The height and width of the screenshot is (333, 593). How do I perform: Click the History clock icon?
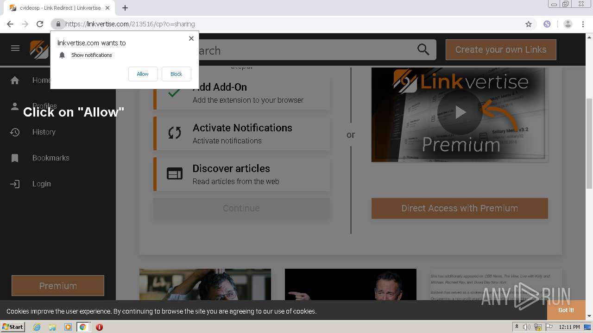pyautogui.click(x=15, y=132)
